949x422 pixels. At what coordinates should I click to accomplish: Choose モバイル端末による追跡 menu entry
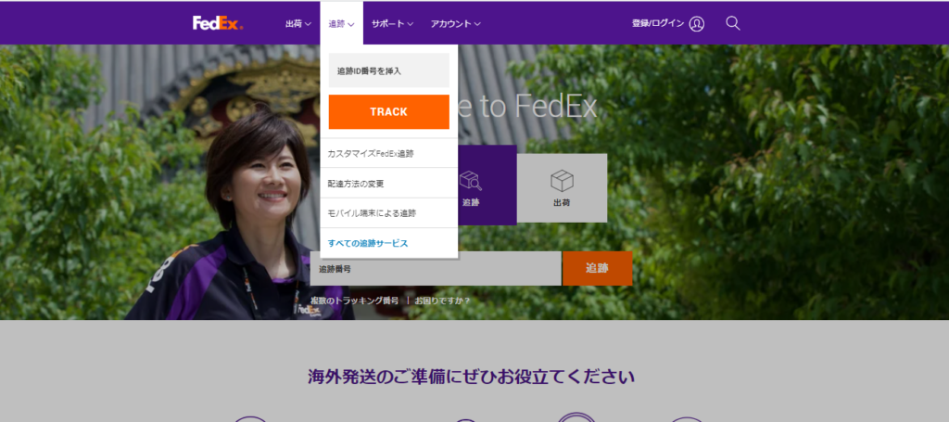372,213
